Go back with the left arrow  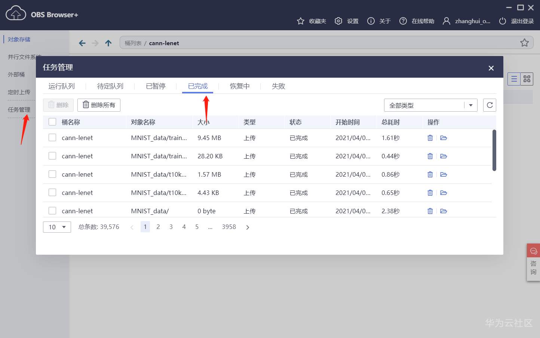pyautogui.click(x=82, y=43)
